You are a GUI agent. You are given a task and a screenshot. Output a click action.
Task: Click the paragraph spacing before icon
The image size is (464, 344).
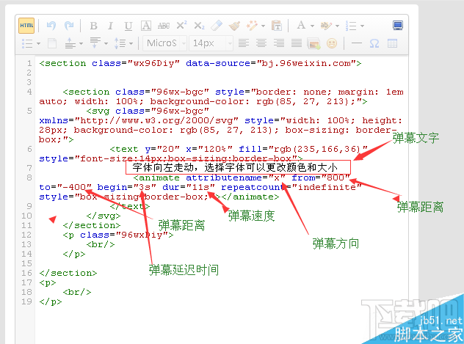70,43
